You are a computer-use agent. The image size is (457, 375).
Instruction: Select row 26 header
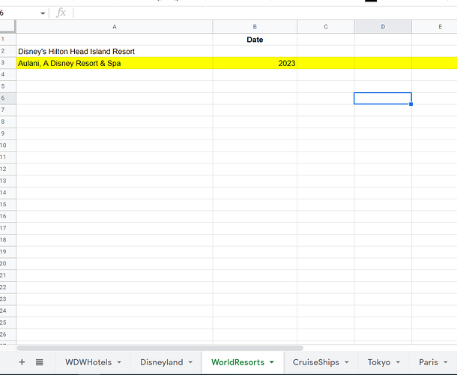point(7,334)
